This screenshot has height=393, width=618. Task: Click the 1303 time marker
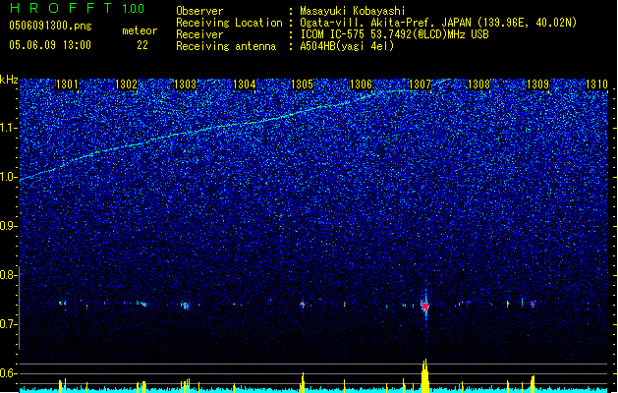185,84
